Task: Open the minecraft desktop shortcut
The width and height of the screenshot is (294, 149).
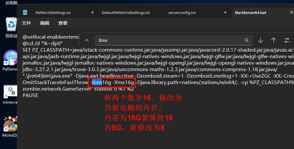Action: coord(10,94)
